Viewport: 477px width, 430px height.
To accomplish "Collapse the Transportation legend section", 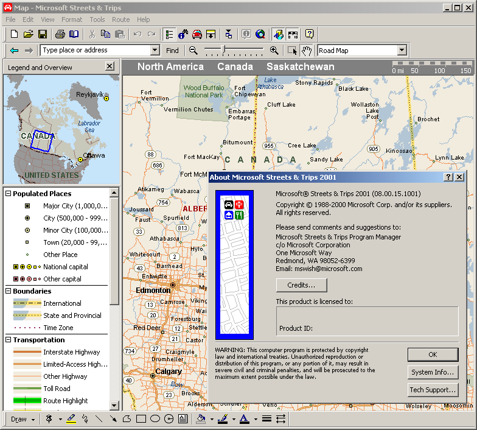I will pos(9,340).
